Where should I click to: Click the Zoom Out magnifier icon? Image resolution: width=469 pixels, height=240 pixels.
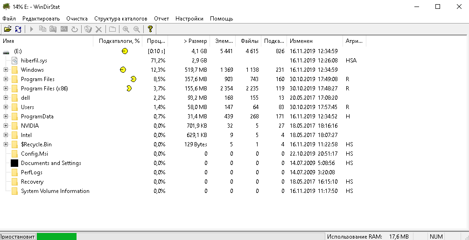coord(137,29)
